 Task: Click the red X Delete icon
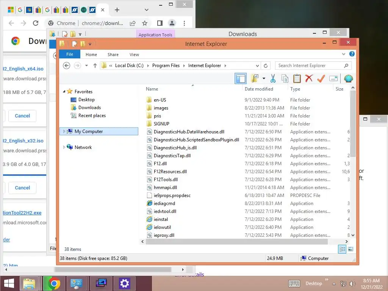(309, 79)
